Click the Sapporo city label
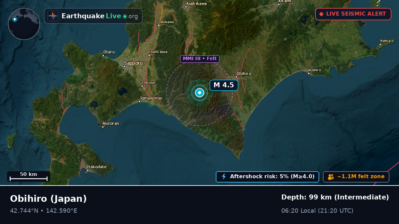This screenshot has height=224, width=399. pyautogui.click(x=133, y=63)
